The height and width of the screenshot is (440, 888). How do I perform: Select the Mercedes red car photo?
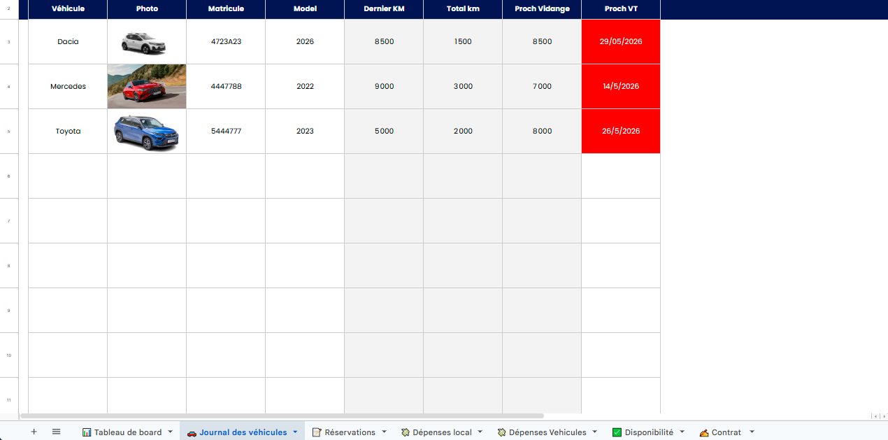coord(147,87)
